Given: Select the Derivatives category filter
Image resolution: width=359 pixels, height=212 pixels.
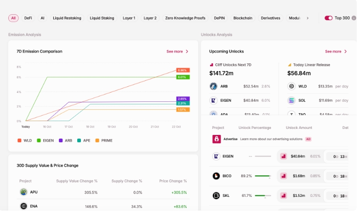Looking at the screenshot, I should click(x=270, y=18).
